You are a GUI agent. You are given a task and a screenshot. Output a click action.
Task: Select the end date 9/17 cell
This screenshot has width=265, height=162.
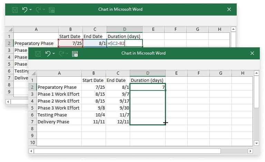118,101
